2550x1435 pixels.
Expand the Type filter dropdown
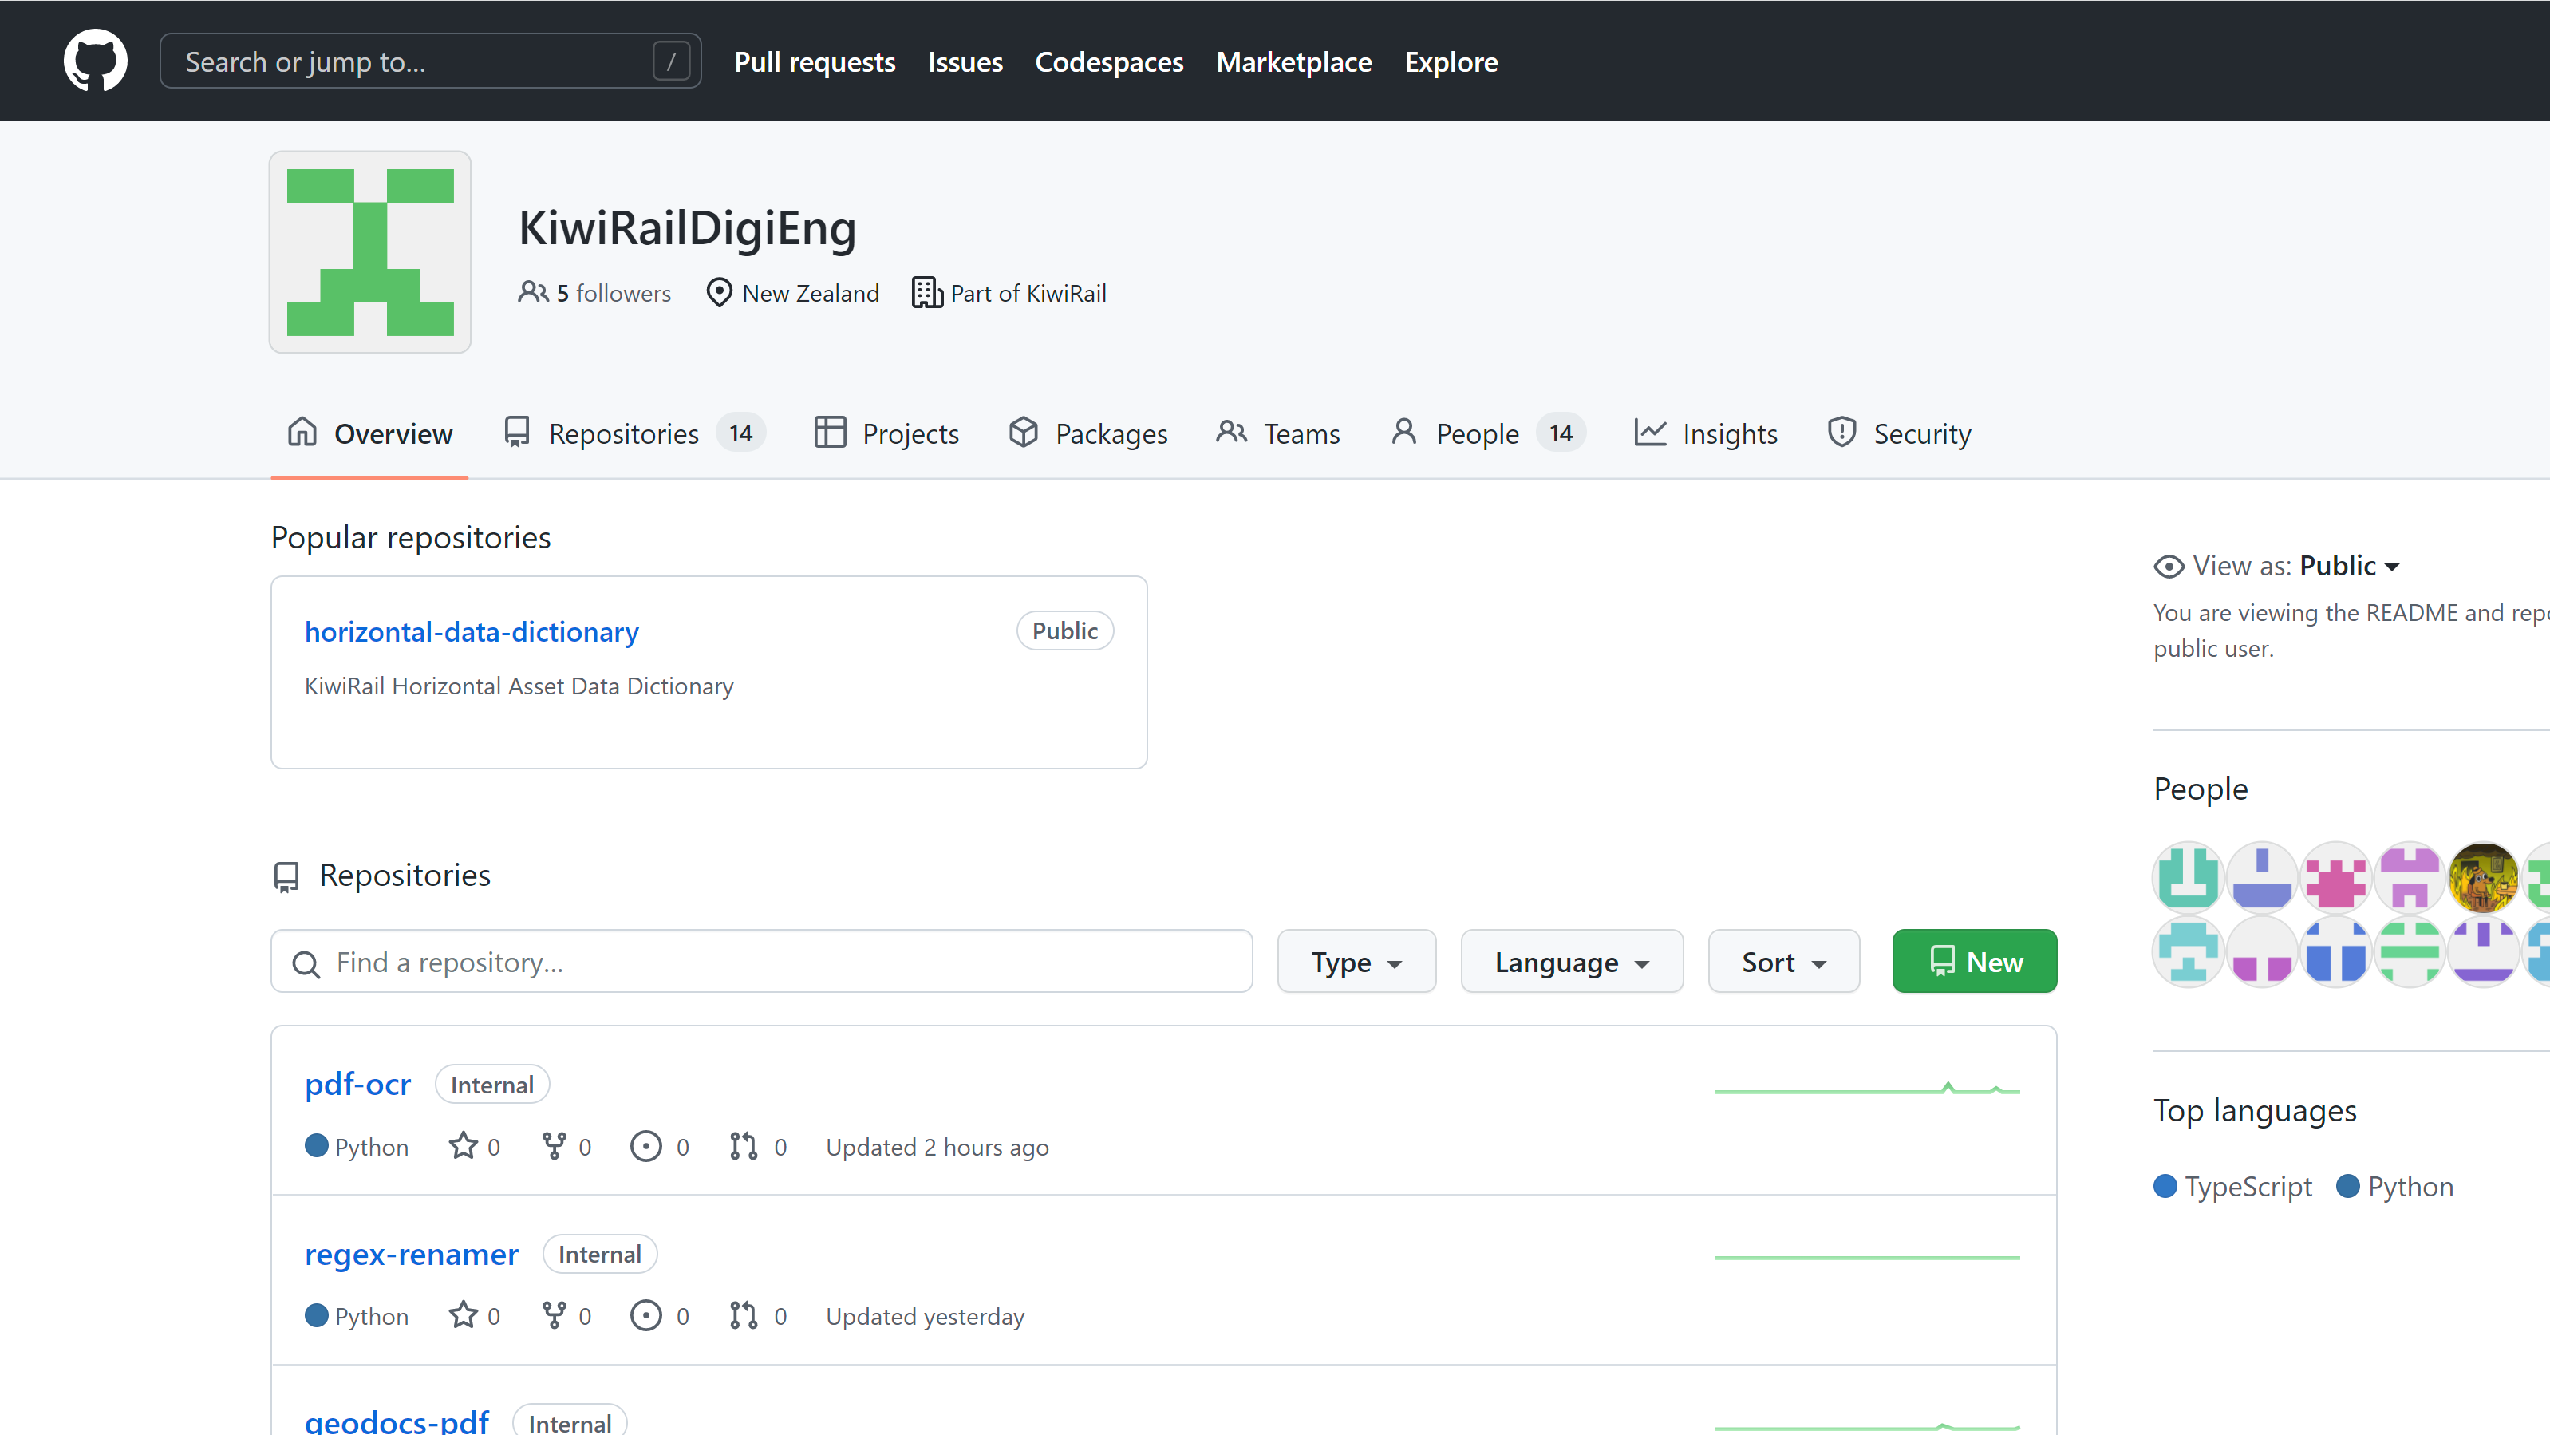pyautogui.click(x=1356, y=960)
